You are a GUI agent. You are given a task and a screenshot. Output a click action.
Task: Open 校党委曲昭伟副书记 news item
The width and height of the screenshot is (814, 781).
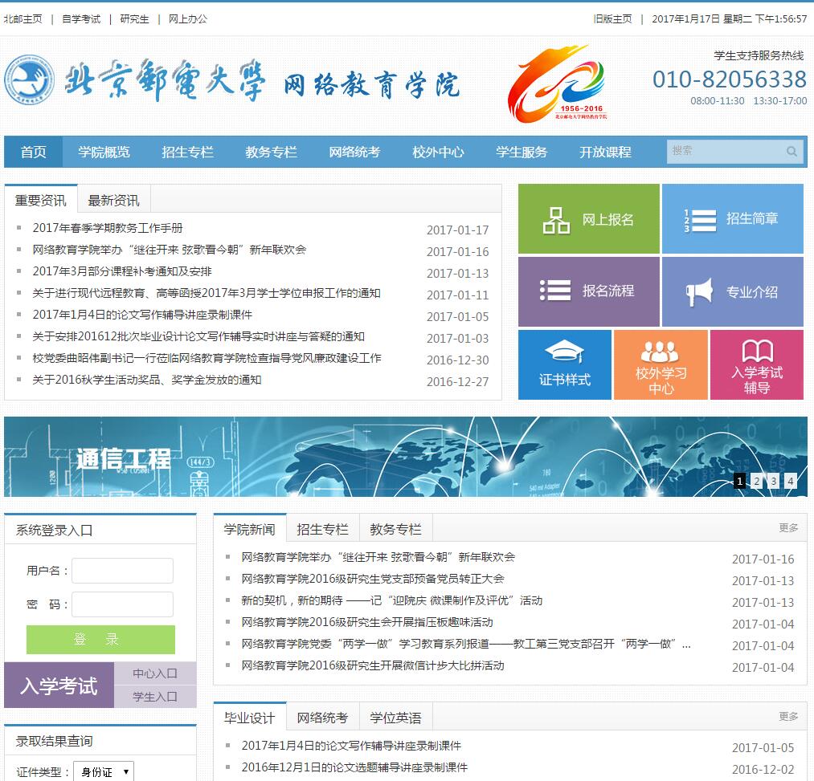click(x=207, y=358)
